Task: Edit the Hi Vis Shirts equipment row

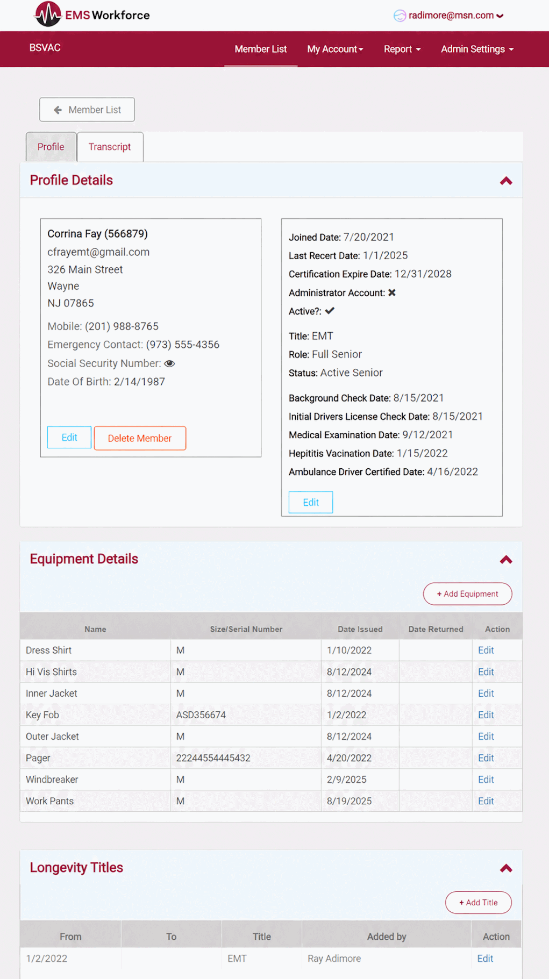Action: click(486, 671)
